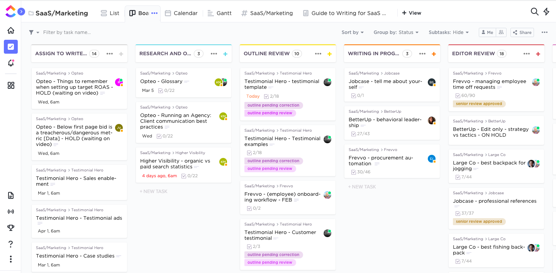Open search magnifier icon

[534, 12]
